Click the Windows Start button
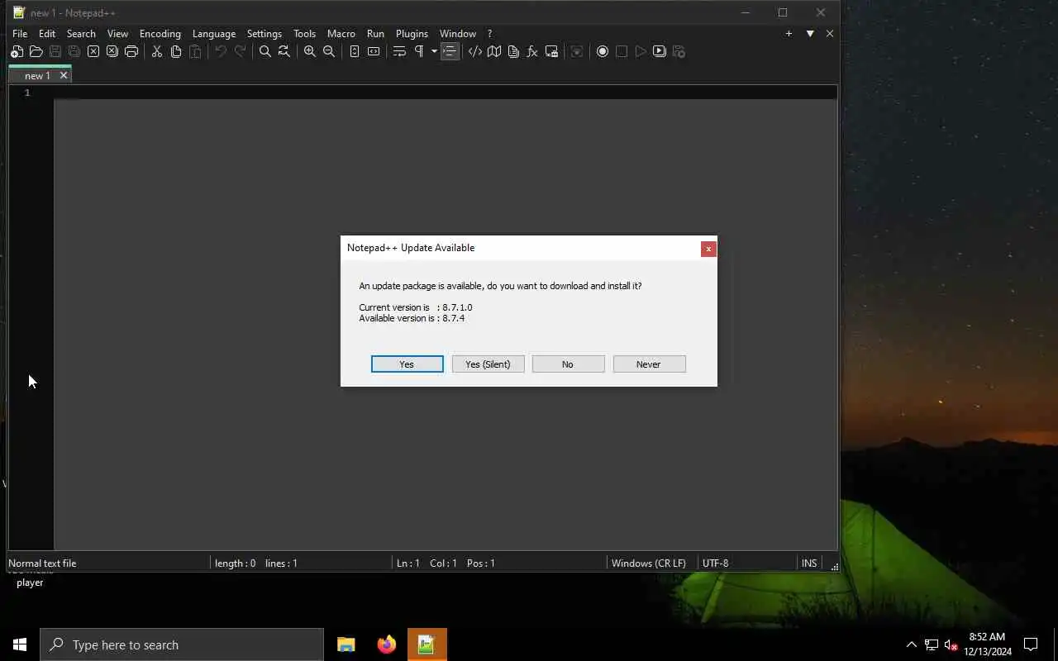 point(20,644)
